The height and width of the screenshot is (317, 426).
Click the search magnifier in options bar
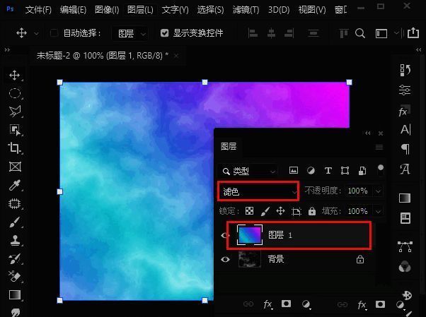[360, 33]
